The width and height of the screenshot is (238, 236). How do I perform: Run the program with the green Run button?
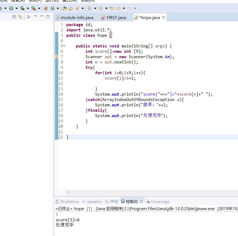pos(11,8)
